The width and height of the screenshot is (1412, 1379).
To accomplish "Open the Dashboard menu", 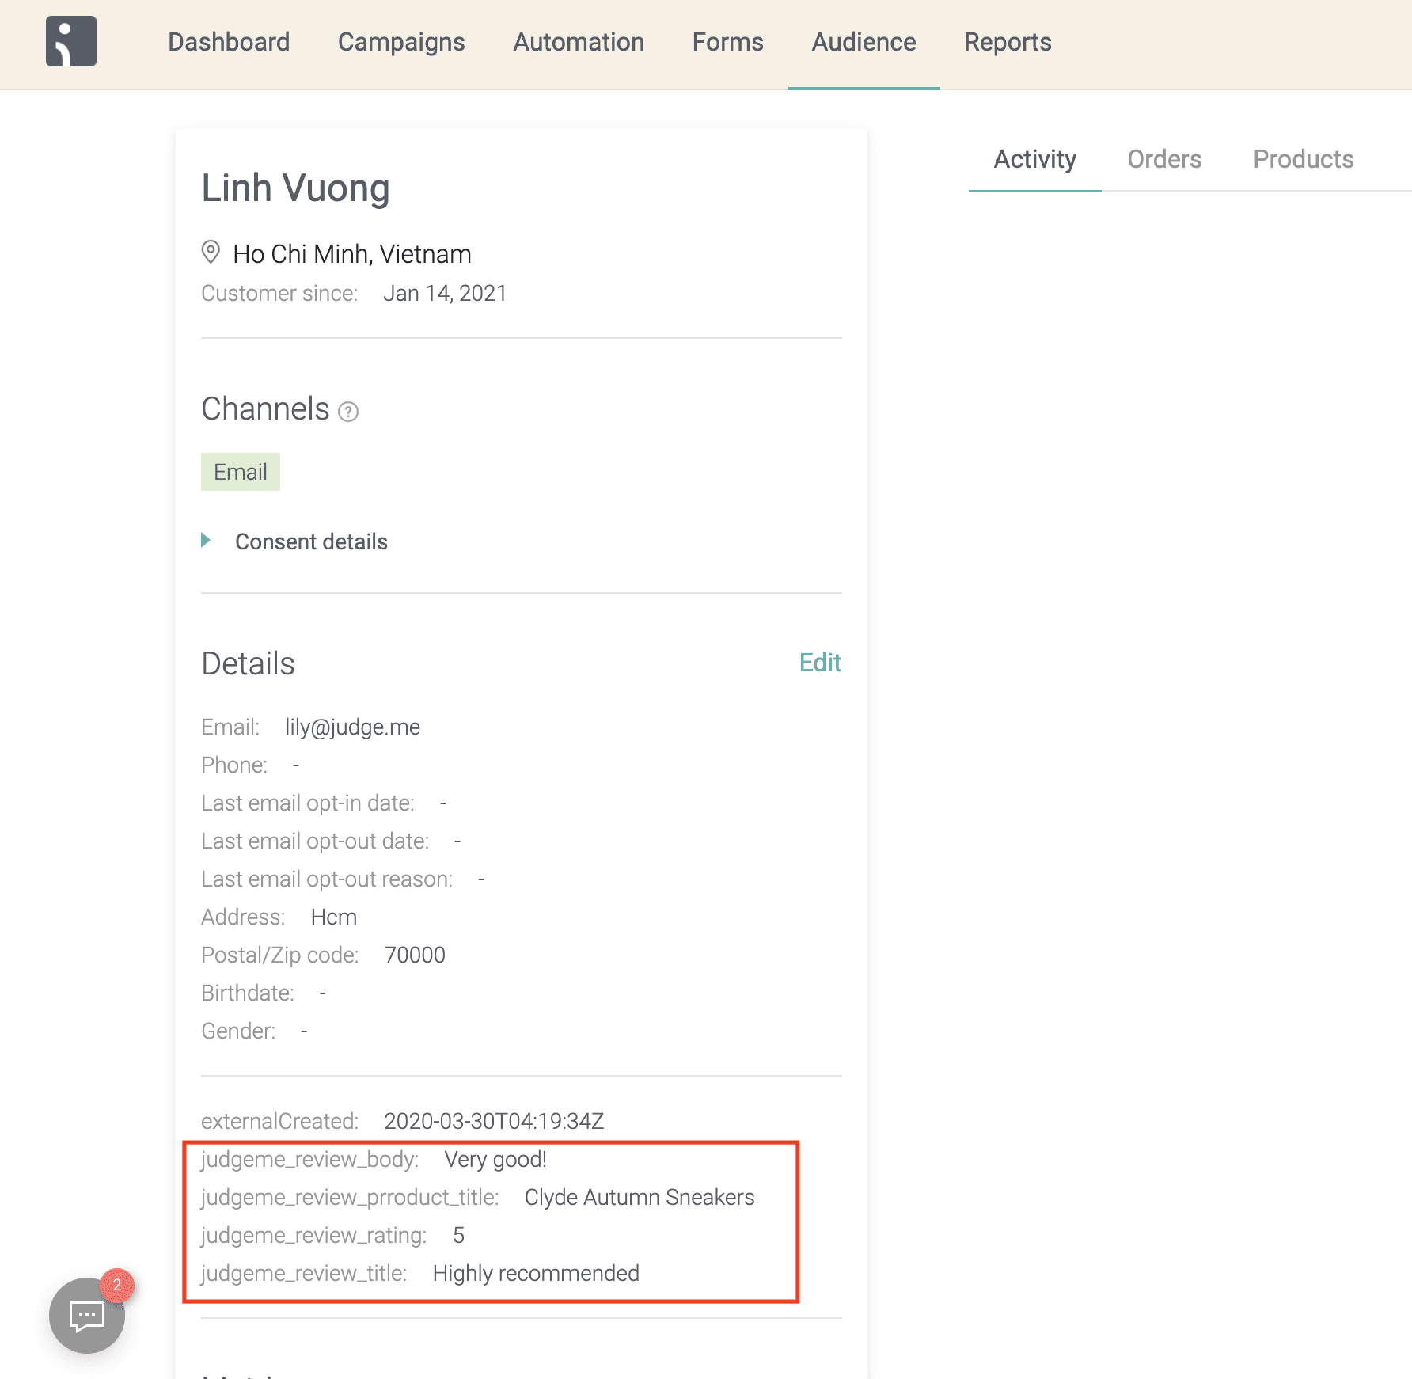I will point(229,42).
